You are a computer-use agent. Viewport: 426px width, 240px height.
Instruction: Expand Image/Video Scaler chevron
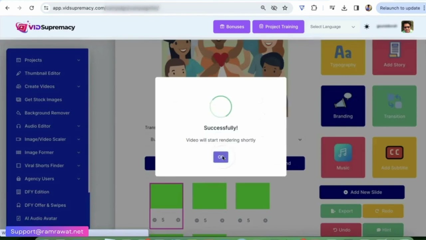pyautogui.click(x=79, y=139)
